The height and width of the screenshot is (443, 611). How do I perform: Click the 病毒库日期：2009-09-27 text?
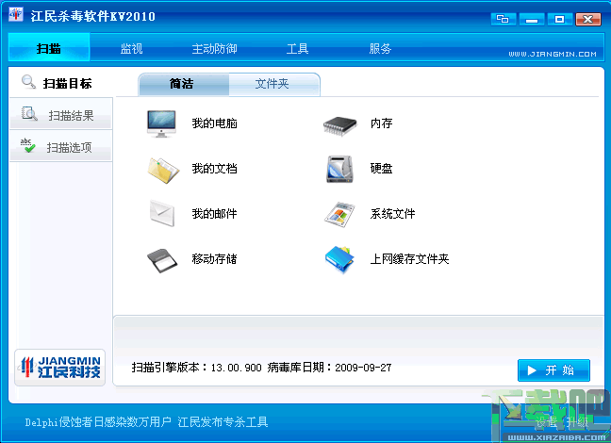(329, 368)
